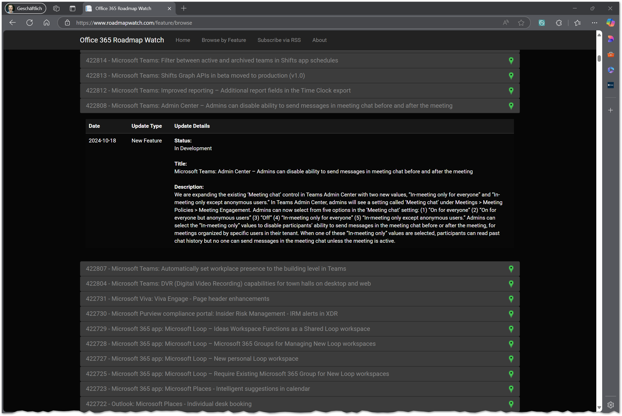Open the Favorites list icon
This screenshot has height=416, width=622.
[x=577, y=23]
